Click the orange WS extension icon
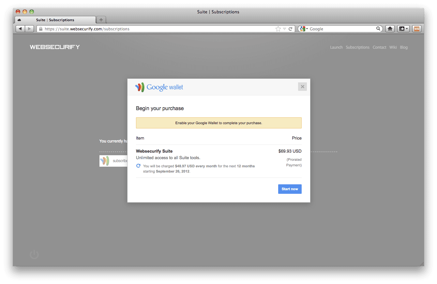Screen dimensions: 437x284 tap(417, 29)
